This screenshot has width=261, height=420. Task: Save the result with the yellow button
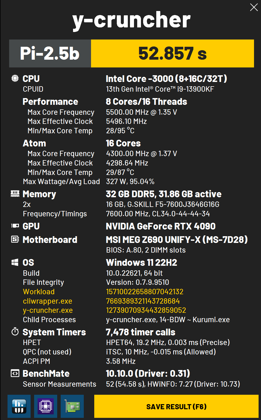176,406
